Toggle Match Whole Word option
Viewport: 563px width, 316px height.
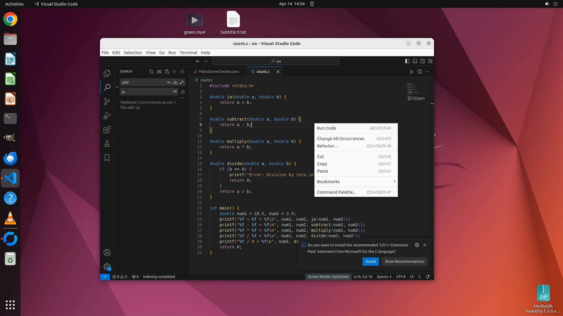tap(175, 83)
